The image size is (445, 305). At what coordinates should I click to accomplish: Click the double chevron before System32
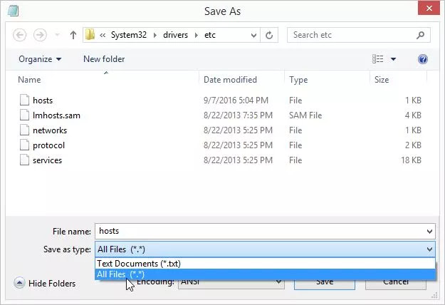pyautogui.click(x=103, y=35)
